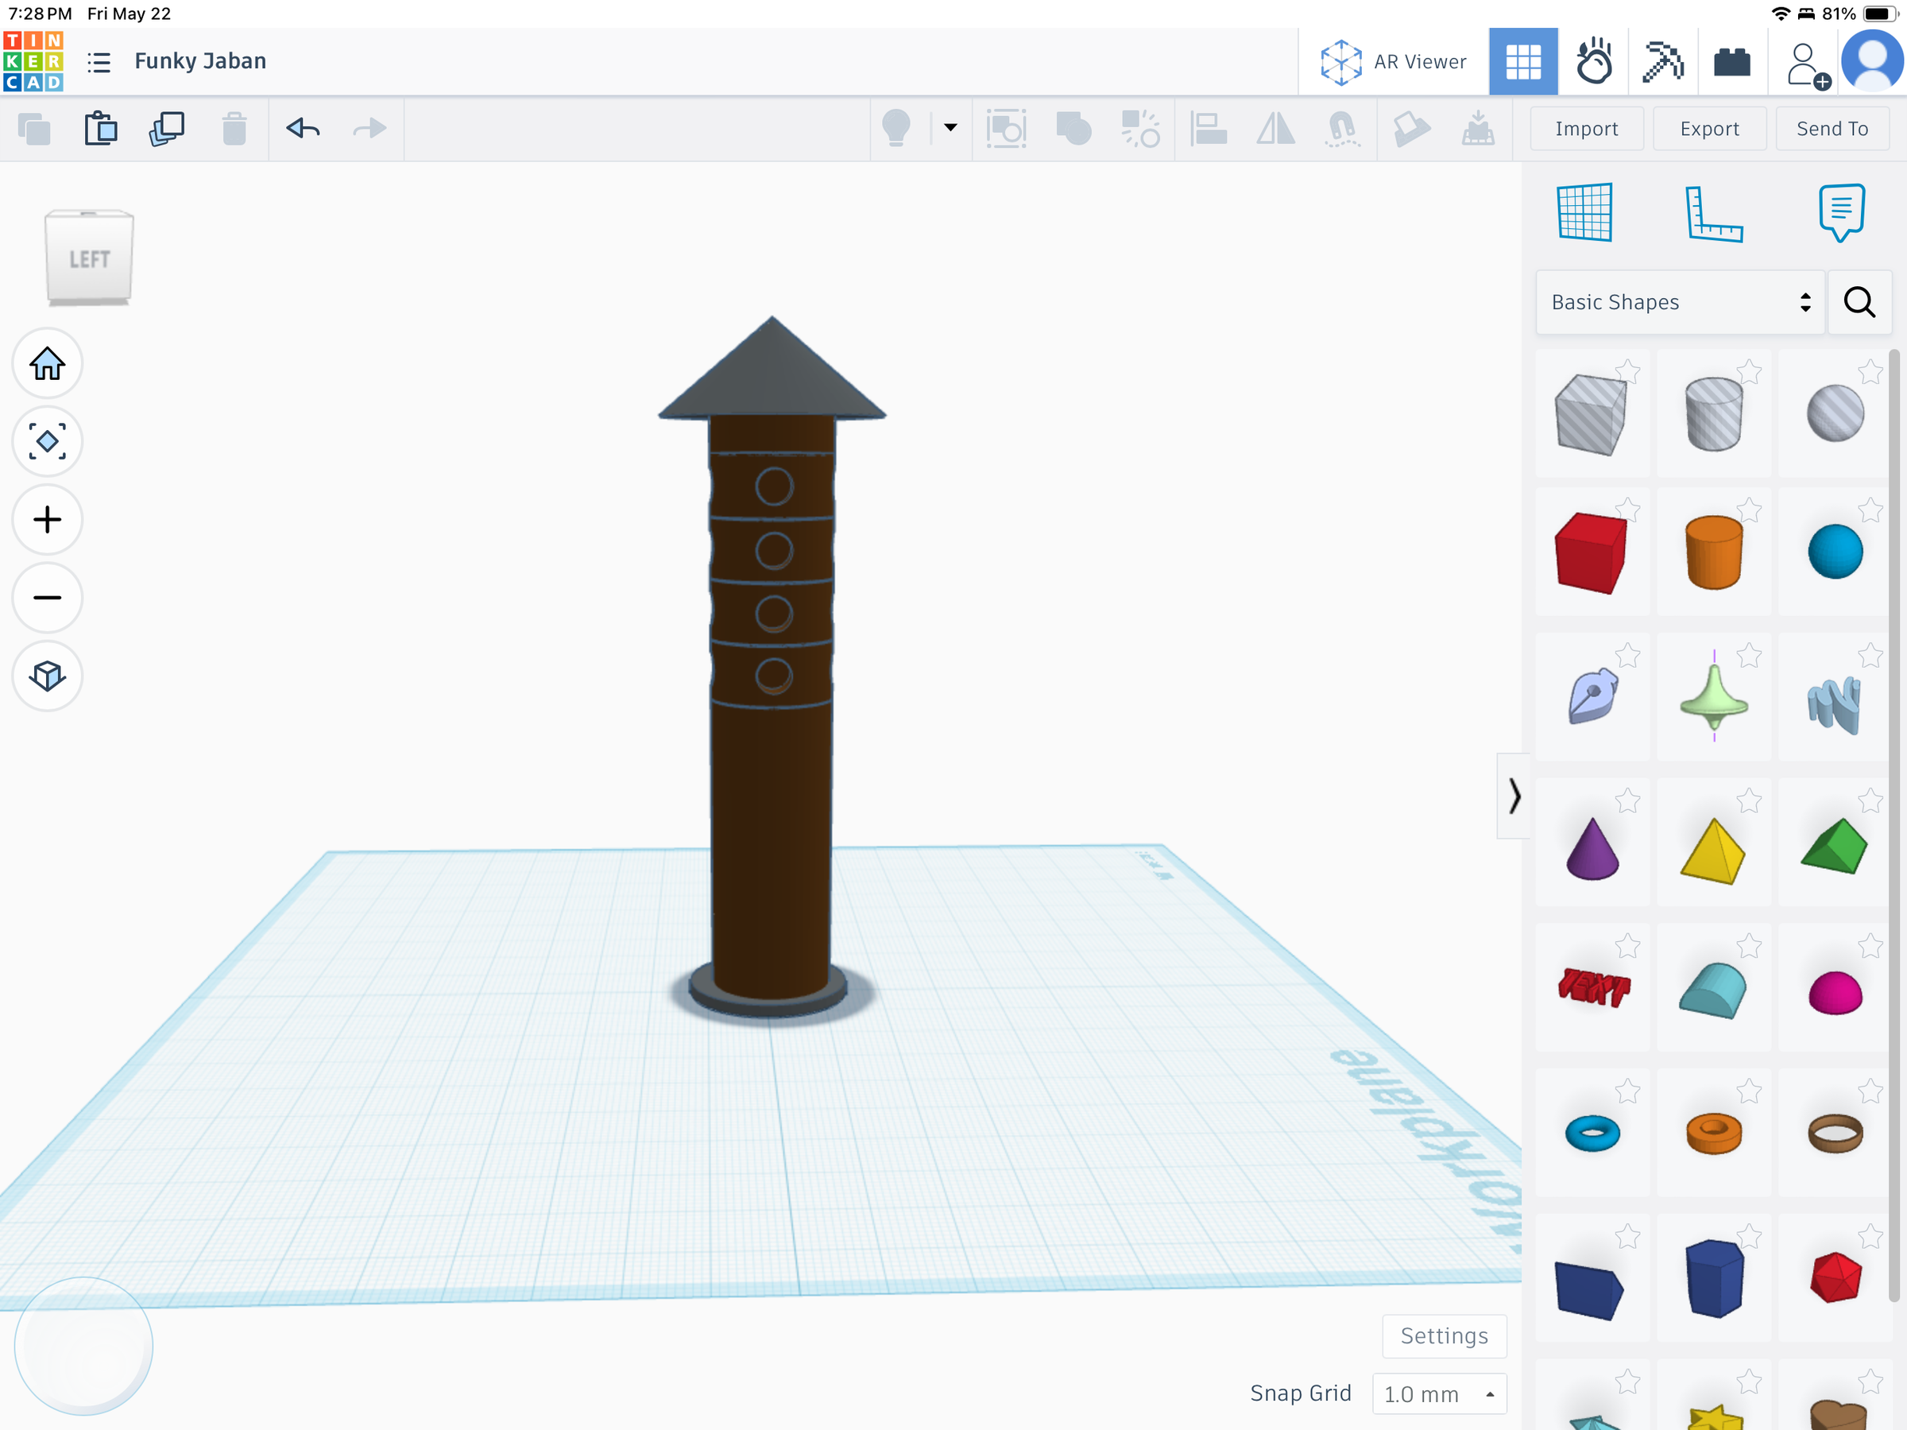Select the blue Torus shape
1907x1430 pixels.
click(1592, 1134)
